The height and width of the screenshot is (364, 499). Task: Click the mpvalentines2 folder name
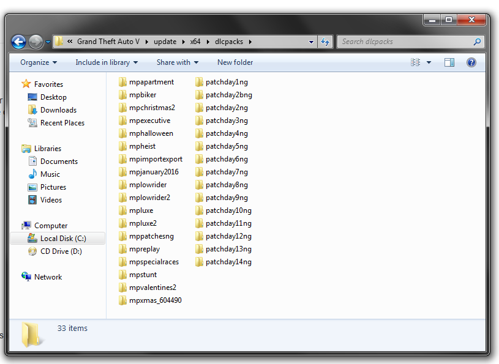pos(152,288)
